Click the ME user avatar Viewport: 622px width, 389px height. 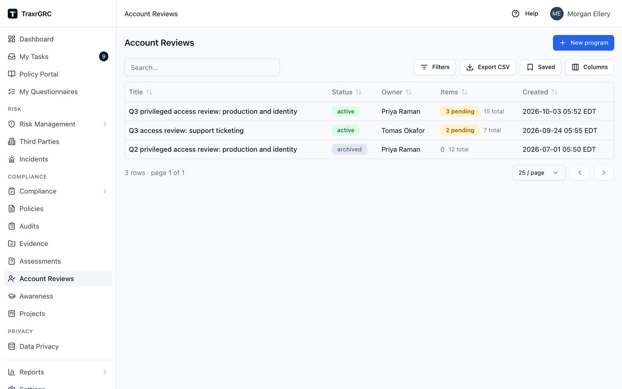pos(557,14)
